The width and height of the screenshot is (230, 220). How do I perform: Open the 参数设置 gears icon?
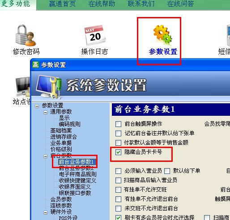point(163,35)
